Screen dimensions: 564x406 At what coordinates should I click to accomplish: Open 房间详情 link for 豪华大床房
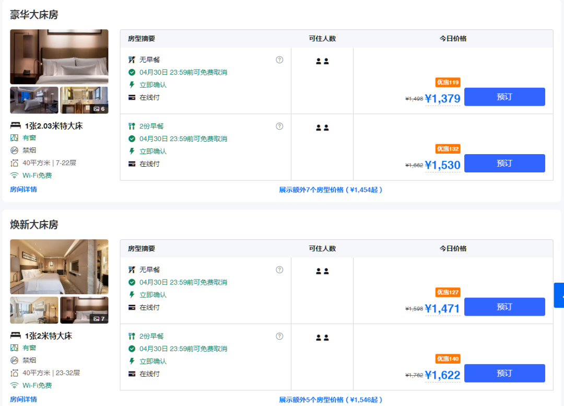pyautogui.click(x=23, y=189)
